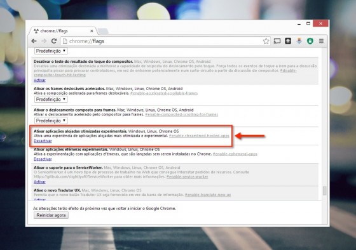Image resolution: width=356 pixels, height=250 pixels.
Task: Click Activar under teste do toque do compositor
Action: [39, 80]
